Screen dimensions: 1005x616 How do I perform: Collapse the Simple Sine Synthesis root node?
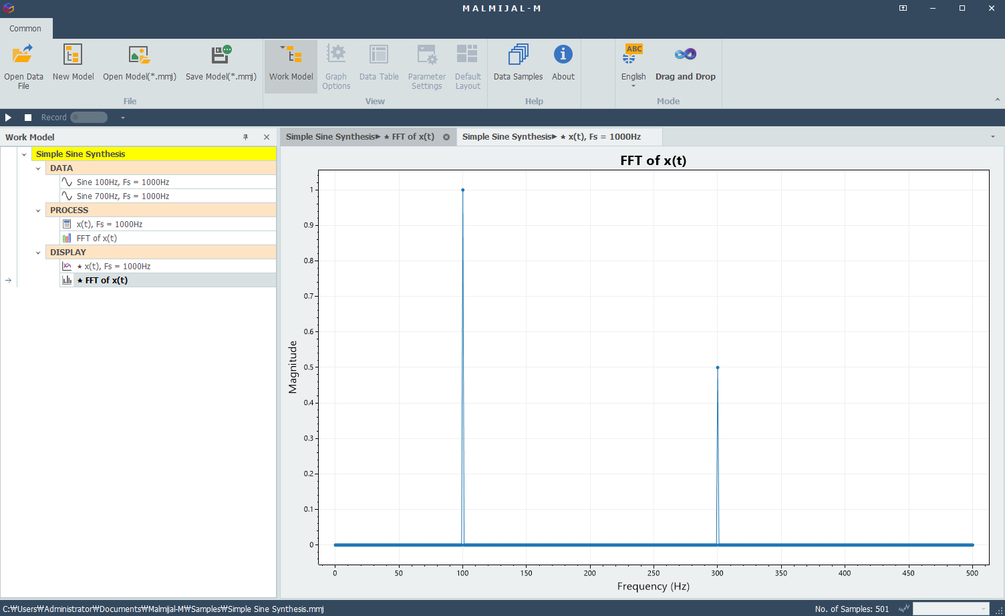coord(24,154)
